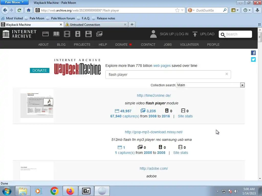This screenshot has height=196, width=262.
Task: Open the CONTACT menu item
Action: (x=148, y=44)
